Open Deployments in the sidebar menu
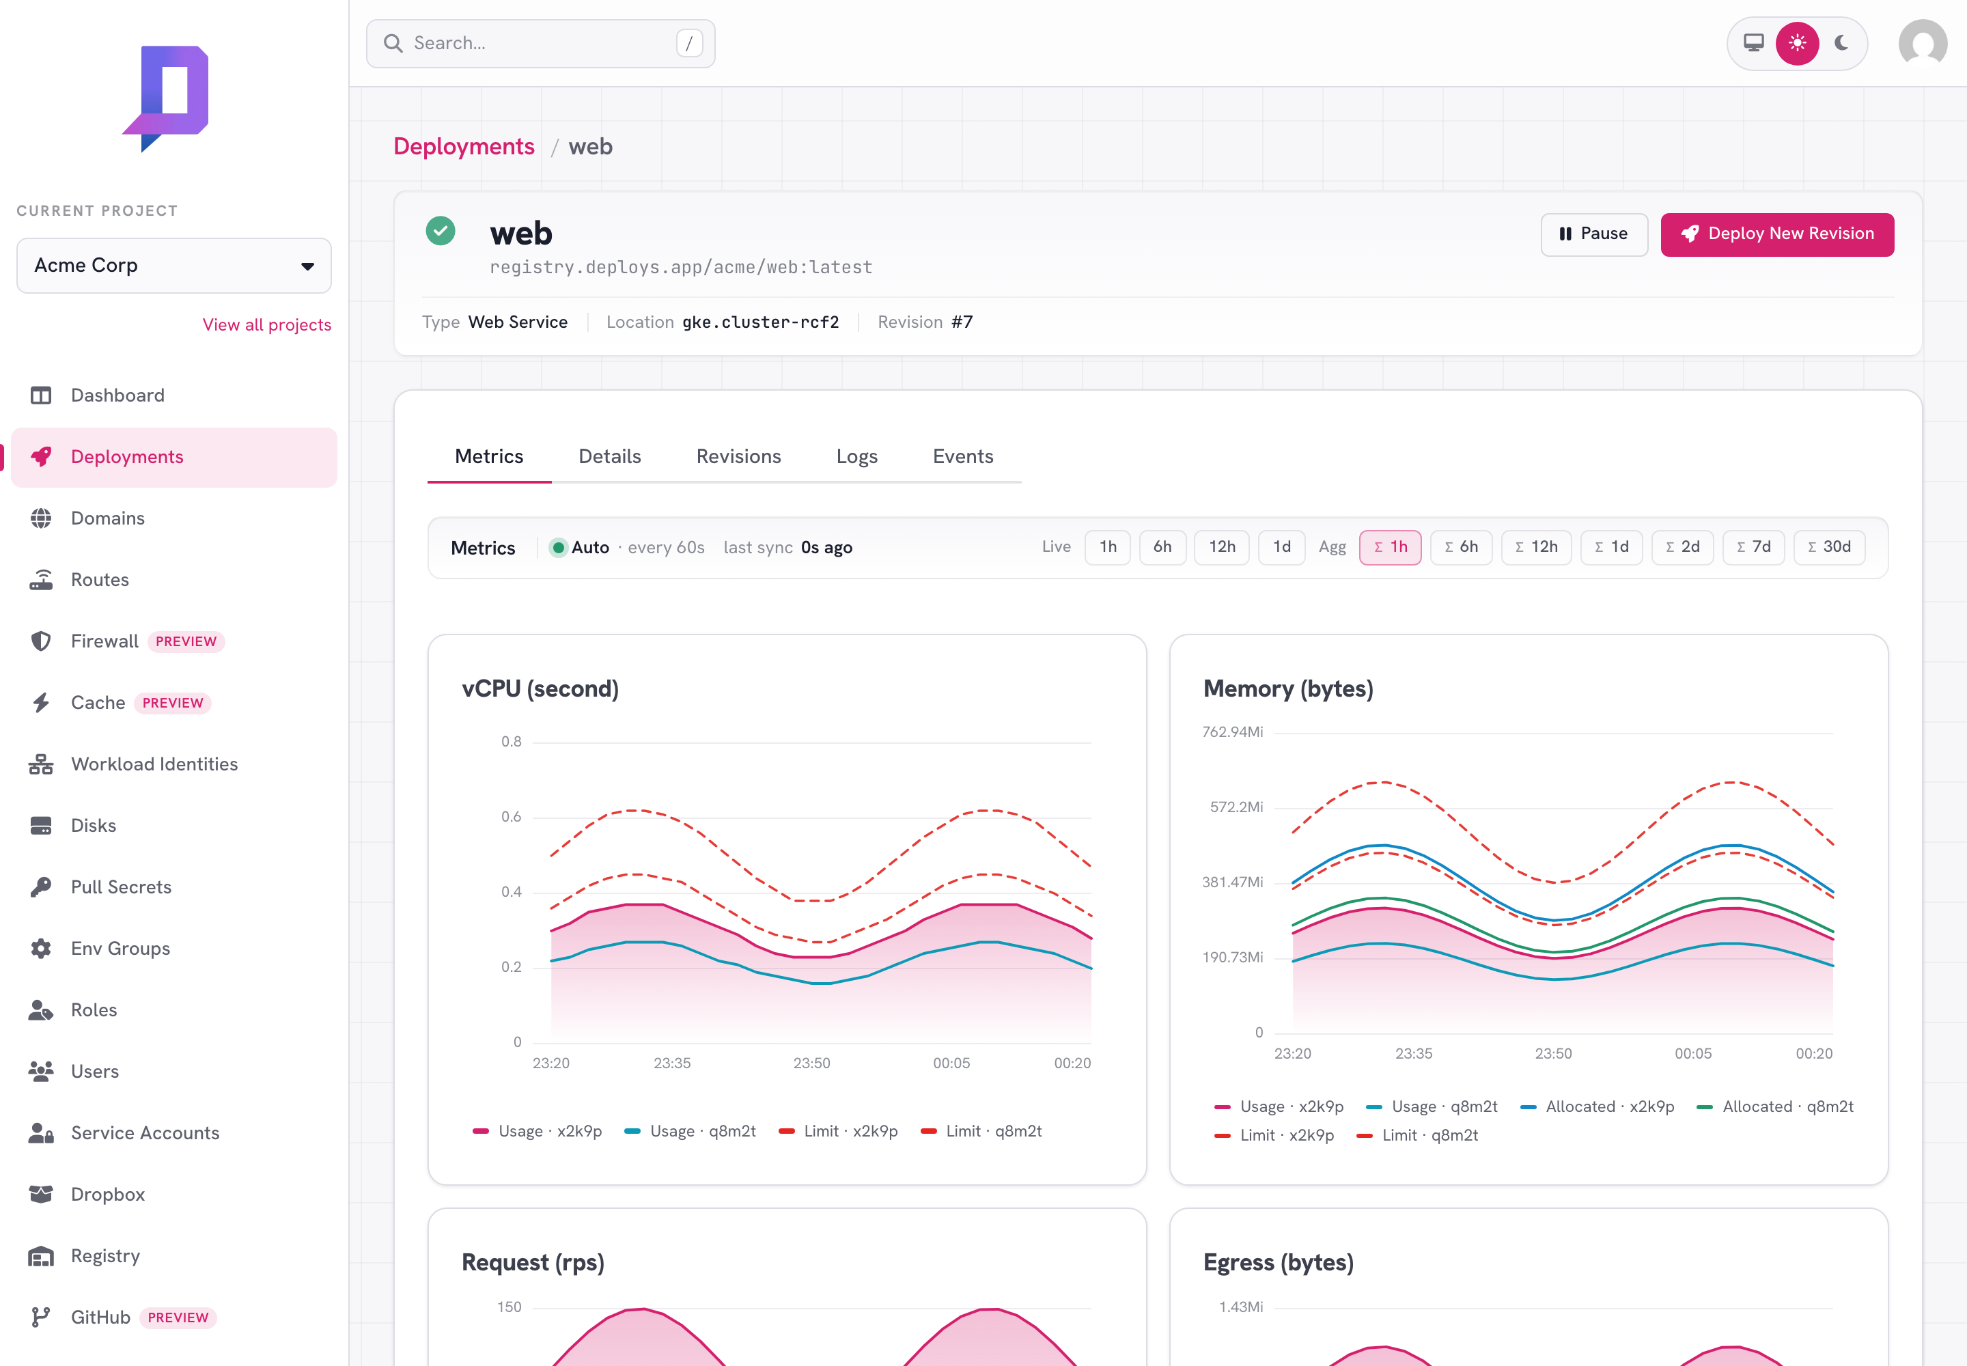1967x1366 pixels. coord(173,457)
